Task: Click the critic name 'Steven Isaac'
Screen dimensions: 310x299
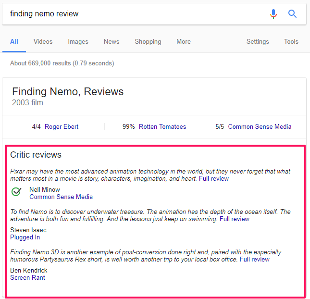Action: pos(28,230)
